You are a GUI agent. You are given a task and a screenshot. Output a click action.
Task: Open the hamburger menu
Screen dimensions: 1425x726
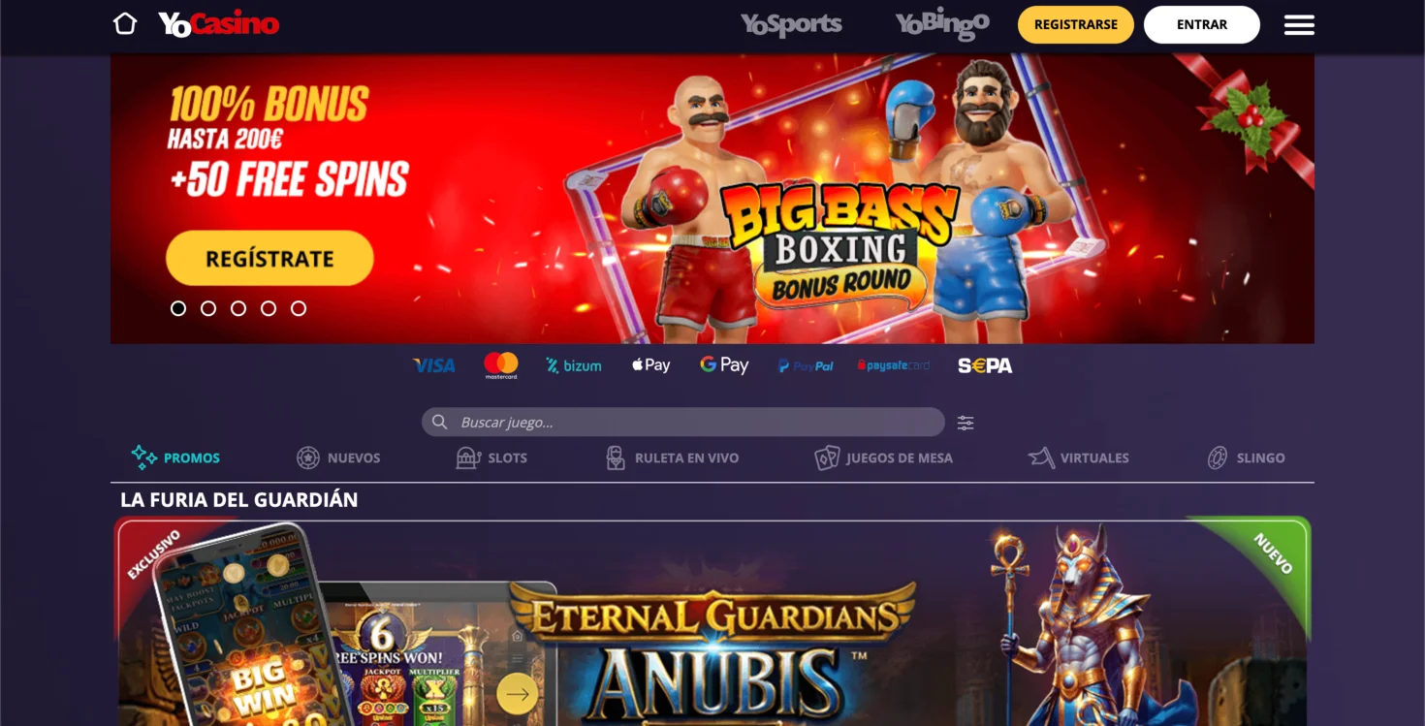[1299, 25]
